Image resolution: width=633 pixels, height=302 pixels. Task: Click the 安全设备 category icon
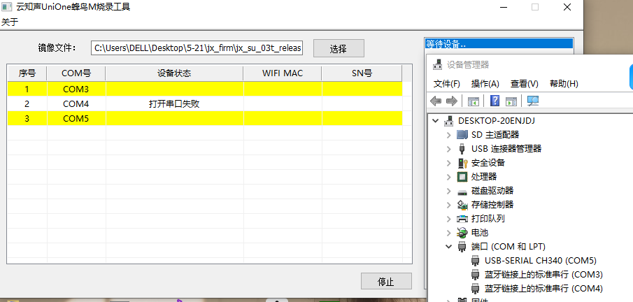[462, 163]
